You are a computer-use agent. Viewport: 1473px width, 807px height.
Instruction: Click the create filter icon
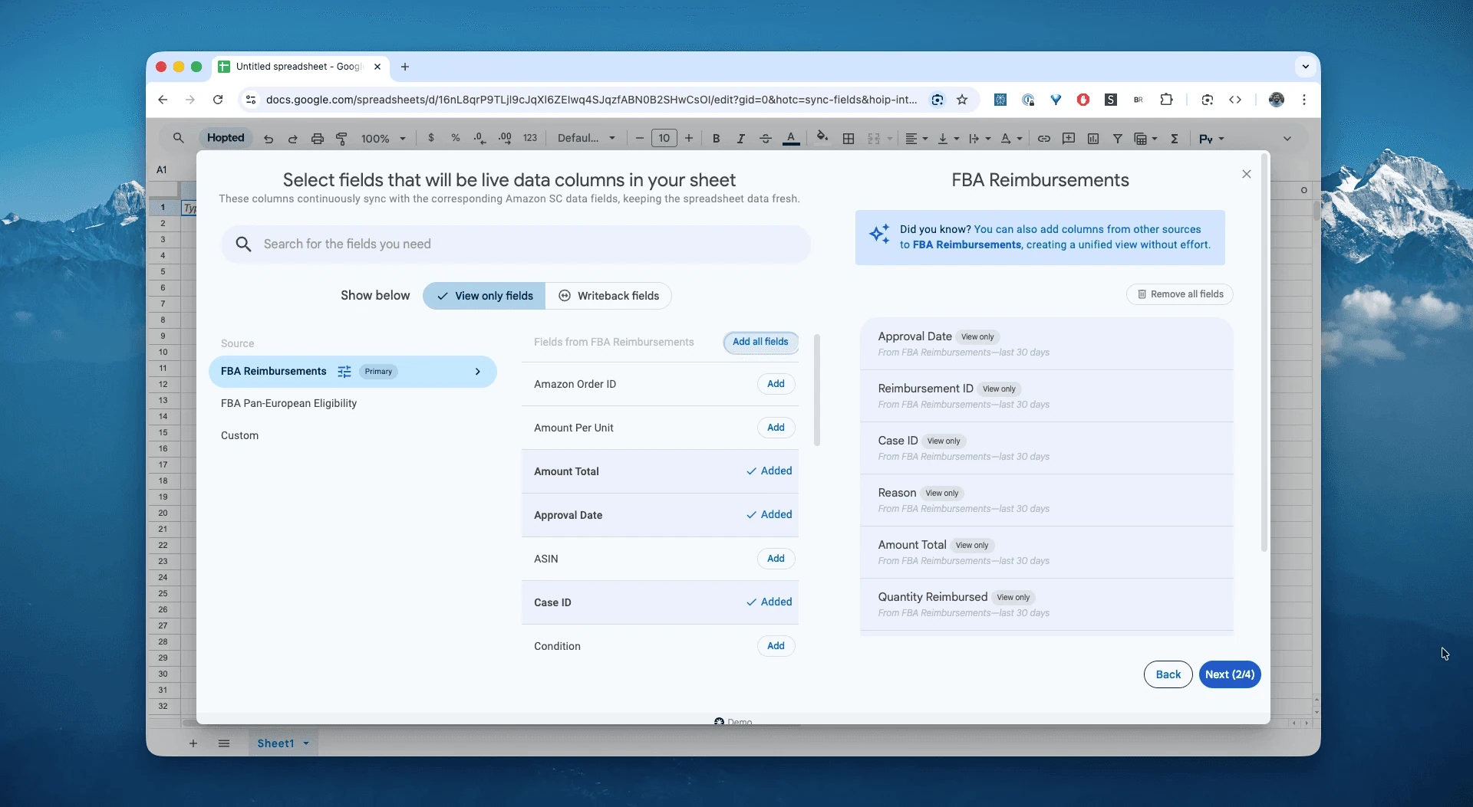click(x=1118, y=139)
